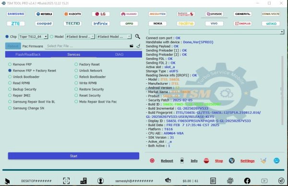Viewport: 288px width, 186px height.
Task: Open the LG brand module
Action: 101,14
